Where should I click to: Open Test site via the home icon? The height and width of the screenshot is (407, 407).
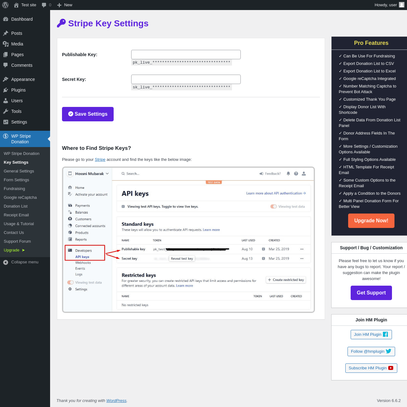click(x=16, y=5)
